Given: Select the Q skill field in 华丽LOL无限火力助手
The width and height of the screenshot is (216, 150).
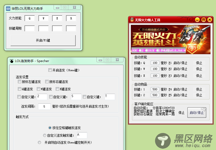Looking at the screenshot, I should (30, 18).
